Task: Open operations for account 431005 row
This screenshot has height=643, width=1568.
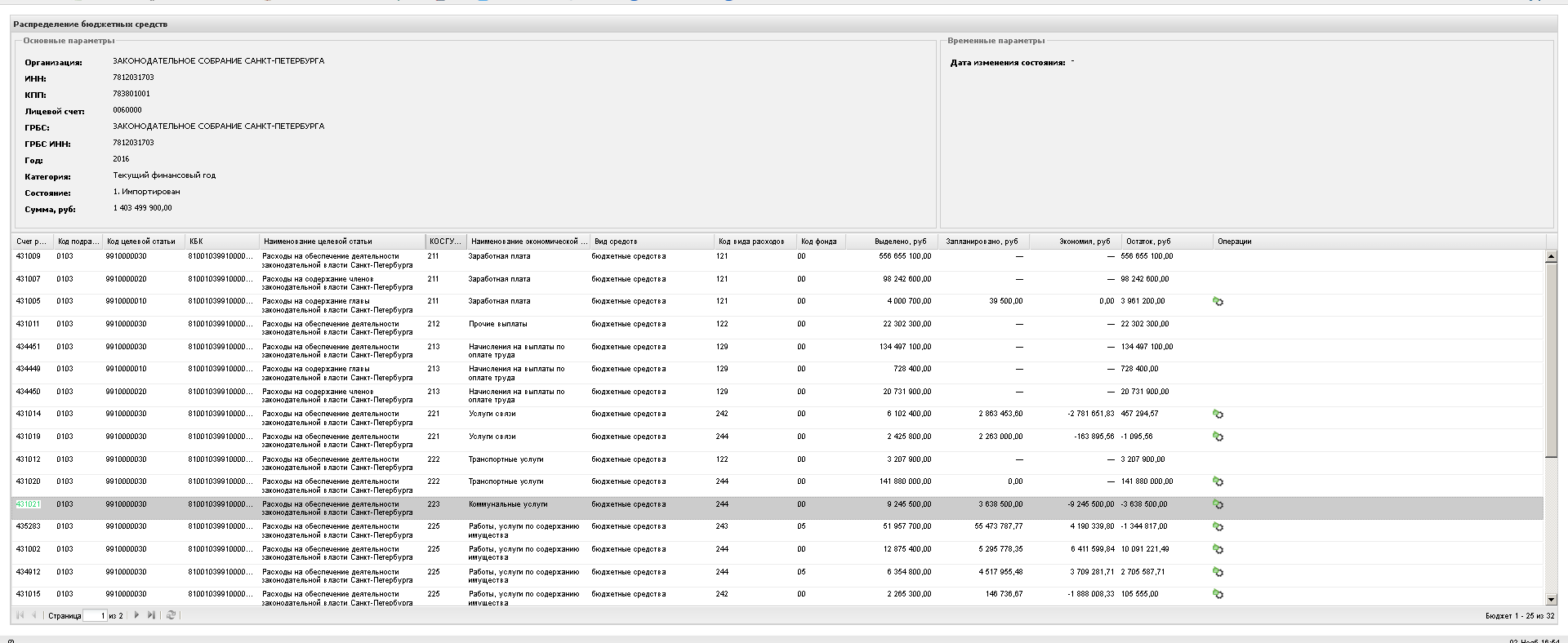Action: pyautogui.click(x=1218, y=302)
